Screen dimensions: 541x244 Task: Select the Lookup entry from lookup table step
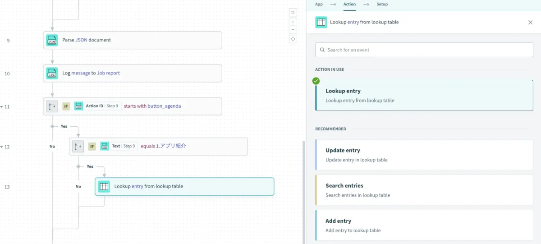pos(184,186)
